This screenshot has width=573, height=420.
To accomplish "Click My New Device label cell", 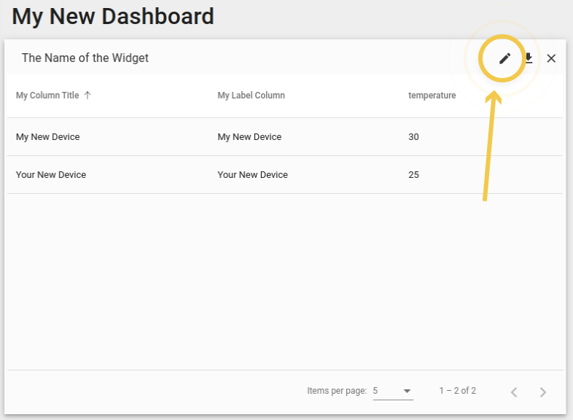I will coord(249,136).
